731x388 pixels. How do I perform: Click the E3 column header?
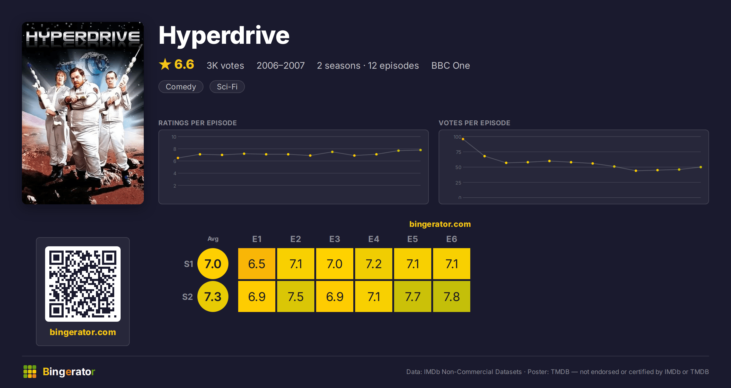(335, 239)
